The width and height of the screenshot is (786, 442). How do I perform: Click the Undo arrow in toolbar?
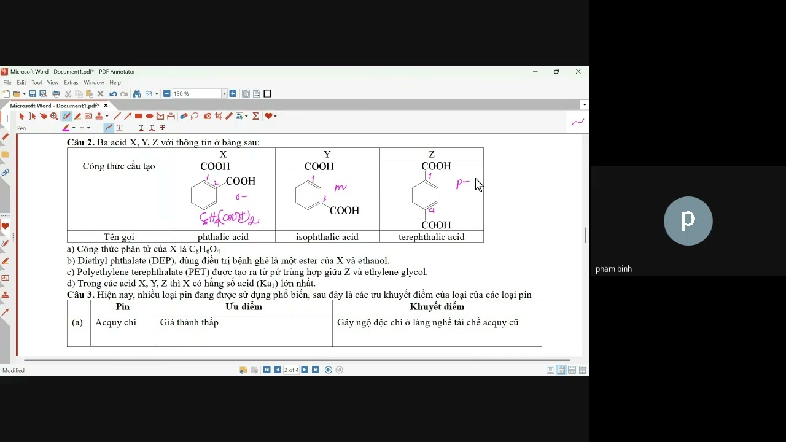[x=113, y=94]
